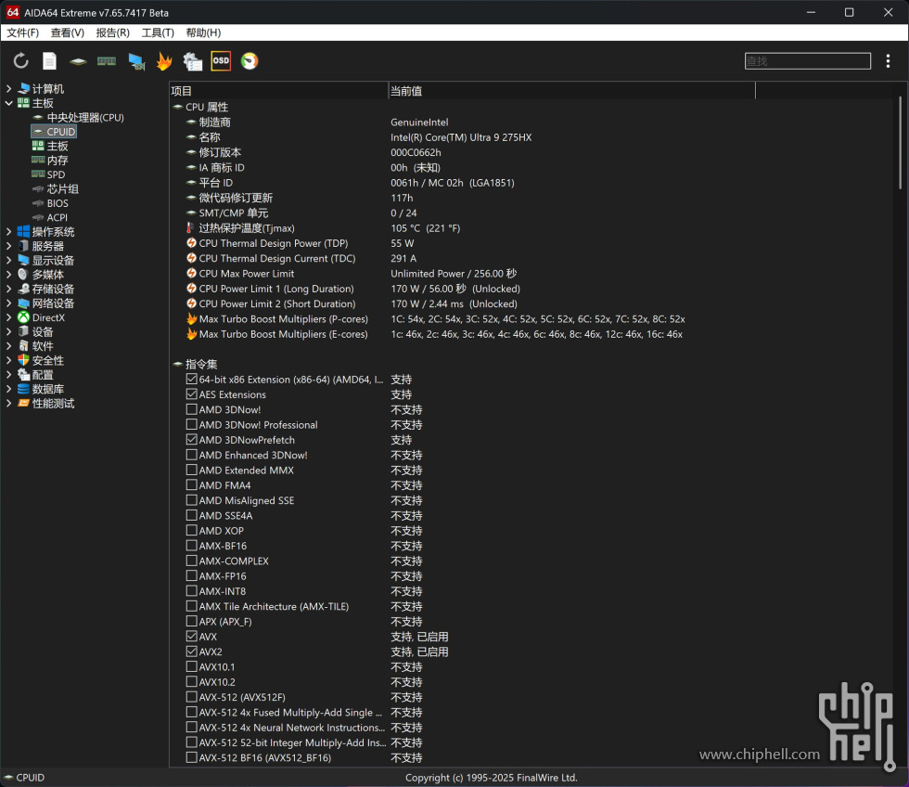Toggle the OSD panel icon

point(221,61)
